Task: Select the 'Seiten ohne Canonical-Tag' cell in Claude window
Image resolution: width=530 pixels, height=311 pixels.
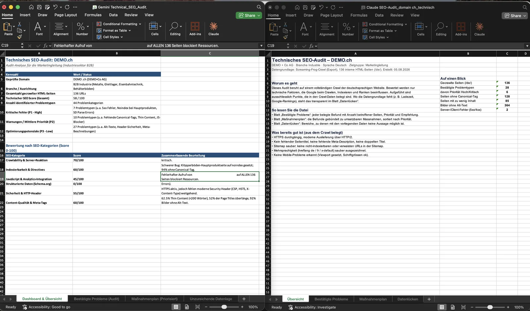Action: pos(468,97)
